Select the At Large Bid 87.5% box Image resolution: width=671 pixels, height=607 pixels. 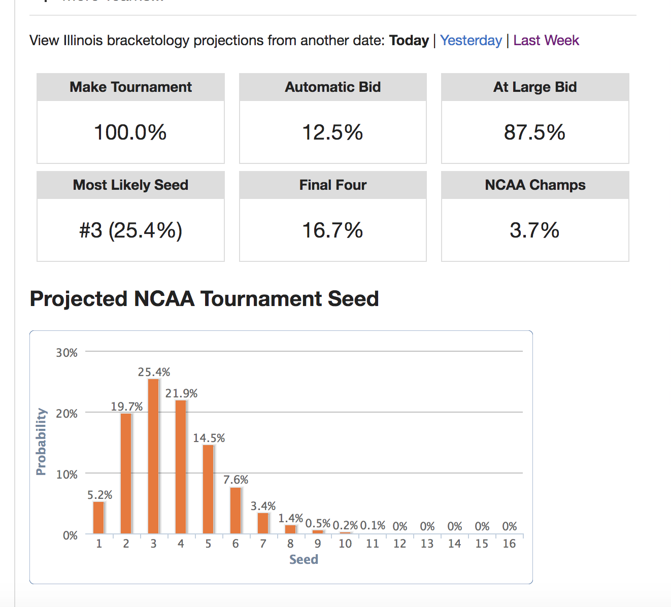point(534,132)
